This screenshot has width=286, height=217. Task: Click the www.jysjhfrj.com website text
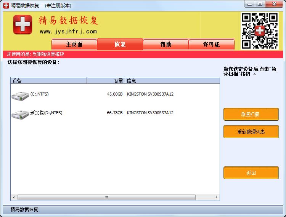68,32
